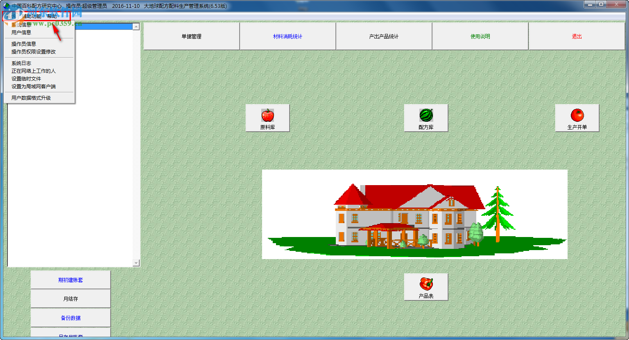The width and height of the screenshot is (629, 340).
Task: Click the 月结存 button
Action: pos(70,299)
